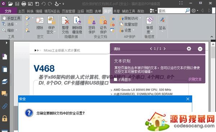Go to the previous search result arrow

pos(202,10)
